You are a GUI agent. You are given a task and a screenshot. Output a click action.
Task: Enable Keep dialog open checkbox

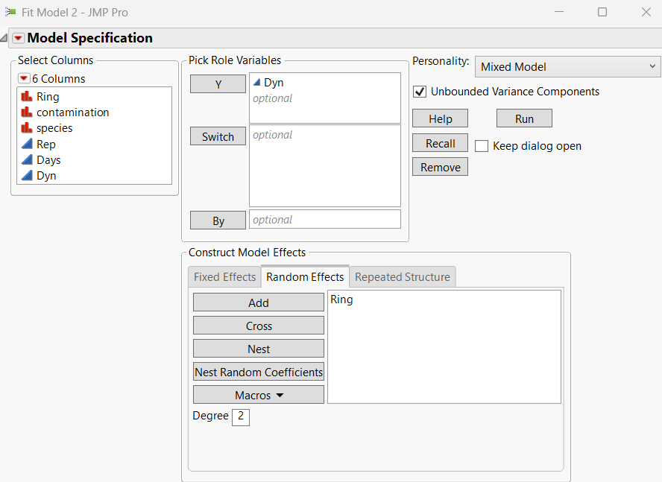coord(482,146)
